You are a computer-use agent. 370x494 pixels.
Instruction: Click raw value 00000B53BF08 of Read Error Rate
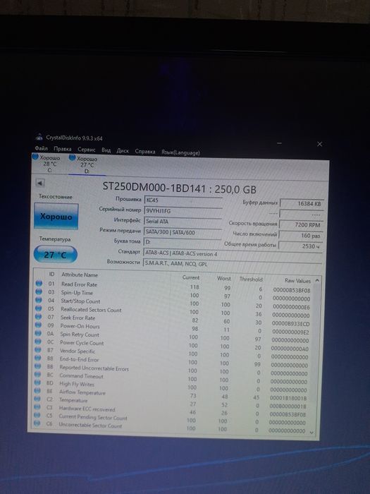291,290
